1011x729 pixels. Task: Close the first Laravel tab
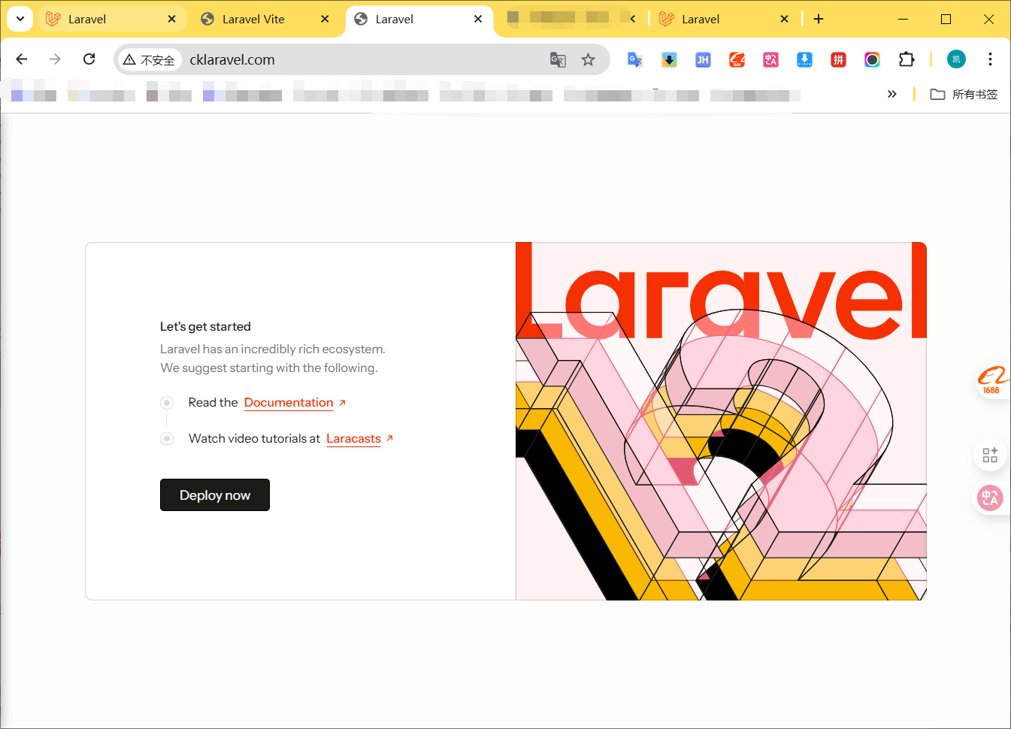(x=171, y=19)
